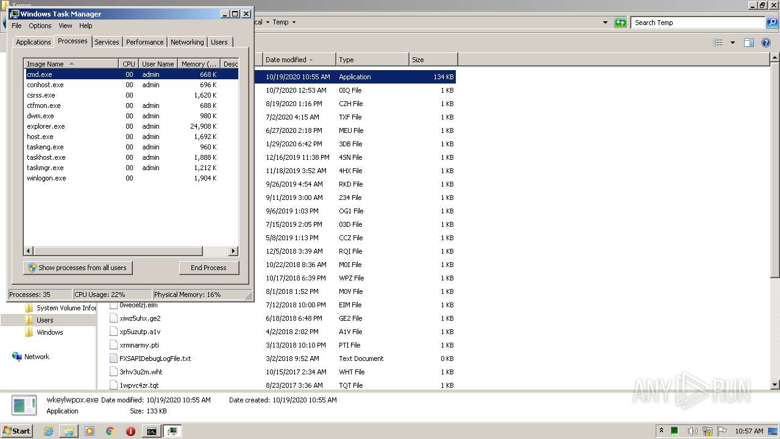Switch to the Applications tab
Image resolution: width=780 pixels, height=439 pixels.
33,42
